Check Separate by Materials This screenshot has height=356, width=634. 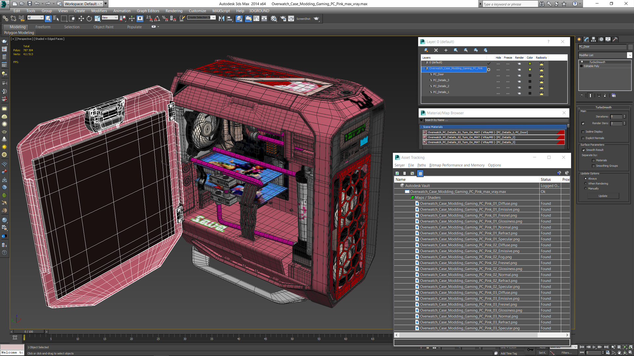point(593,161)
